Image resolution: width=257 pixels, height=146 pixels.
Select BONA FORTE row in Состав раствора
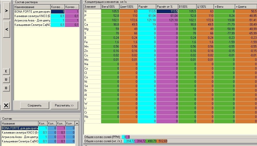tap(46, 12)
